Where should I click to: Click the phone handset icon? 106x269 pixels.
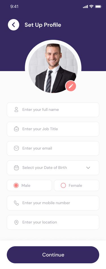(16, 203)
